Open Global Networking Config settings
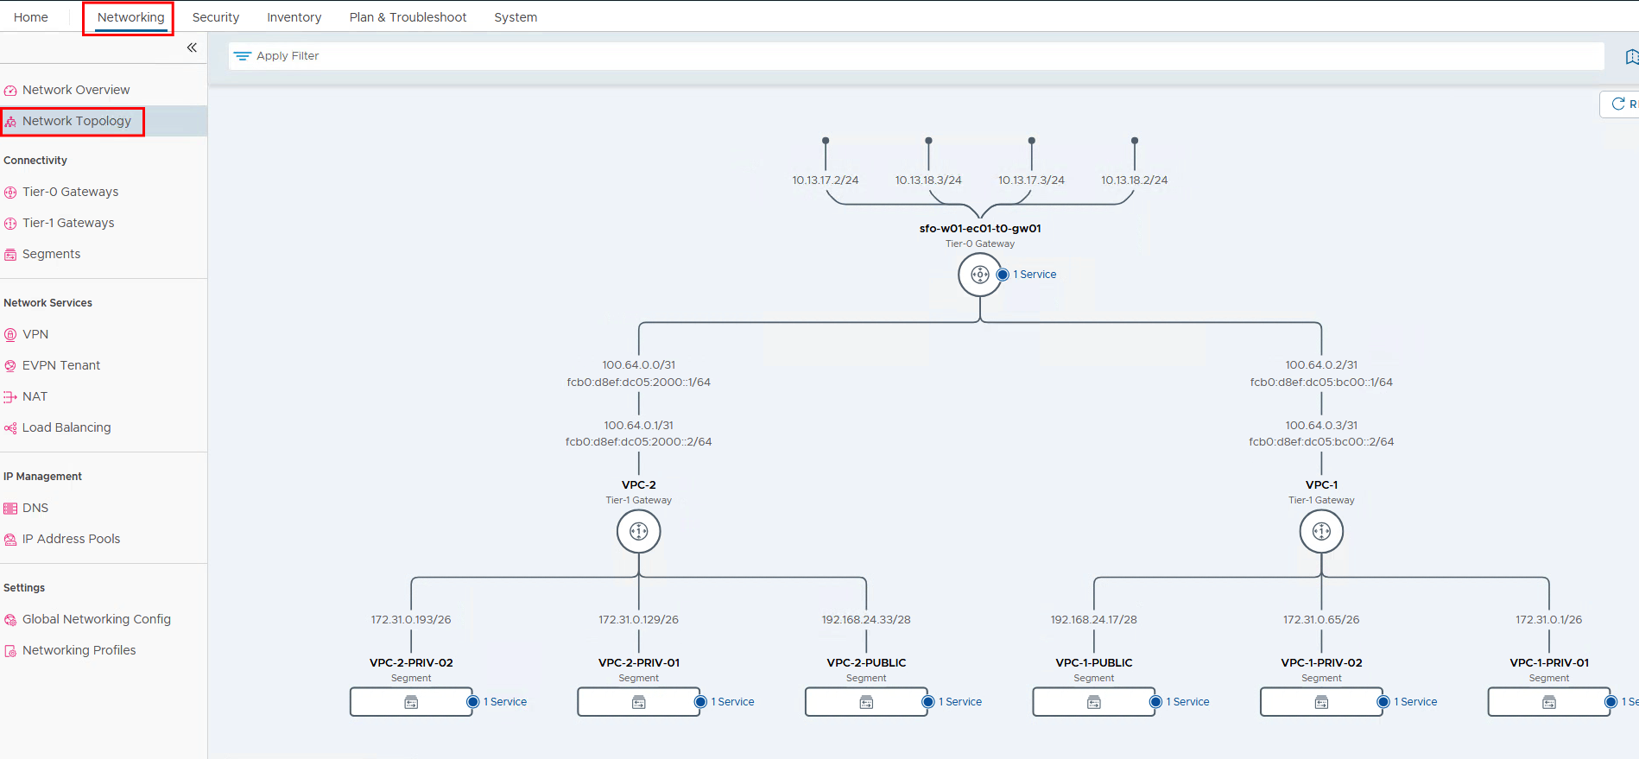The image size is (1639, 759). point(96,619)
